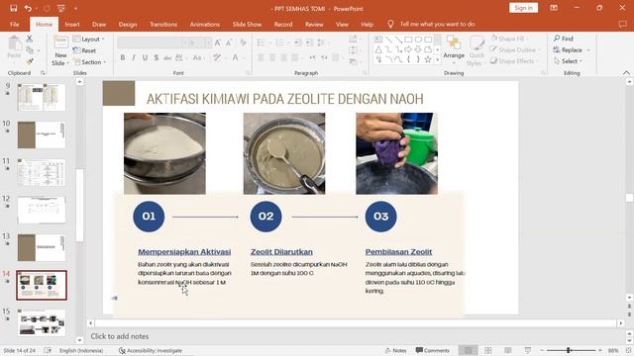
Task: Apply Bold formatting
Action: pos(123,57)
